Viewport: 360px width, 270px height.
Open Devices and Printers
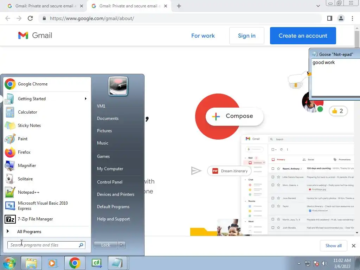pos(115,194)
